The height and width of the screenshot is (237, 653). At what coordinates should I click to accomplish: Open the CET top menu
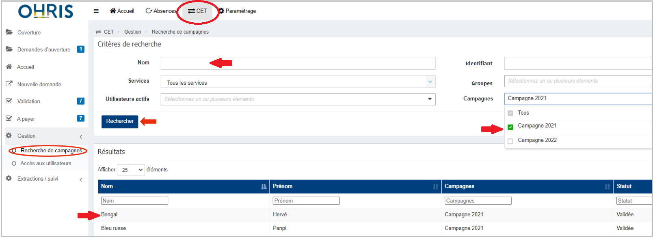point(197,11)
